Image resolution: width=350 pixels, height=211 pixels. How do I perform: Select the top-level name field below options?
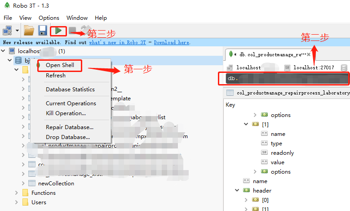[x=260, y=181]
